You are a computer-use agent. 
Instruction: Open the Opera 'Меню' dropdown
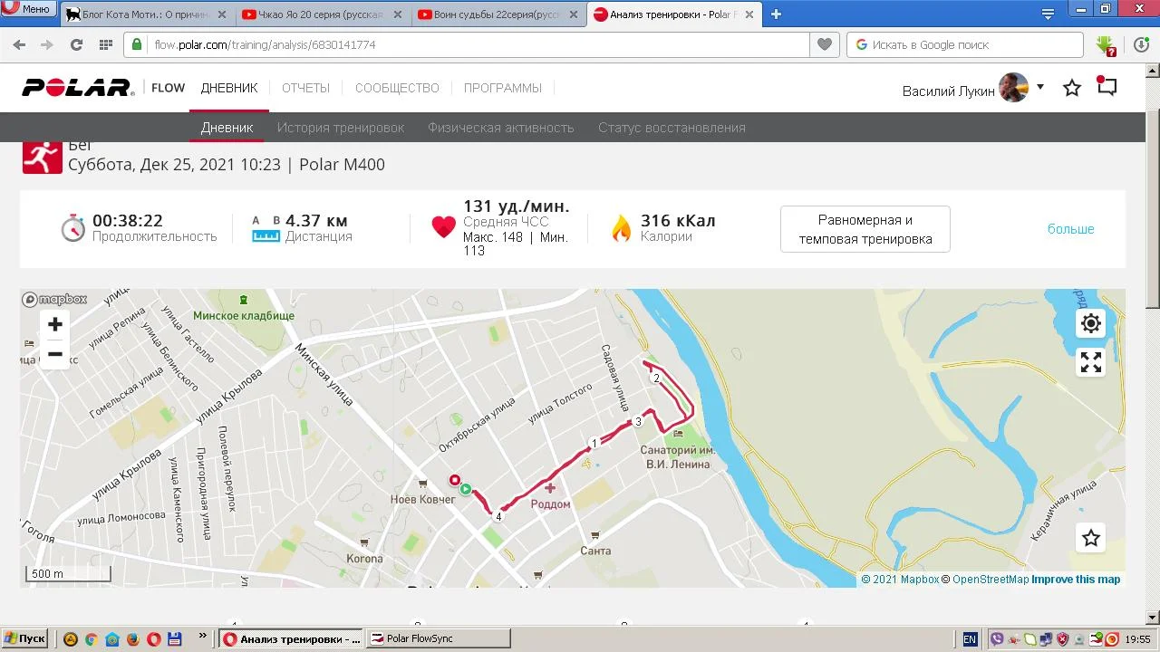click(27, 8)
